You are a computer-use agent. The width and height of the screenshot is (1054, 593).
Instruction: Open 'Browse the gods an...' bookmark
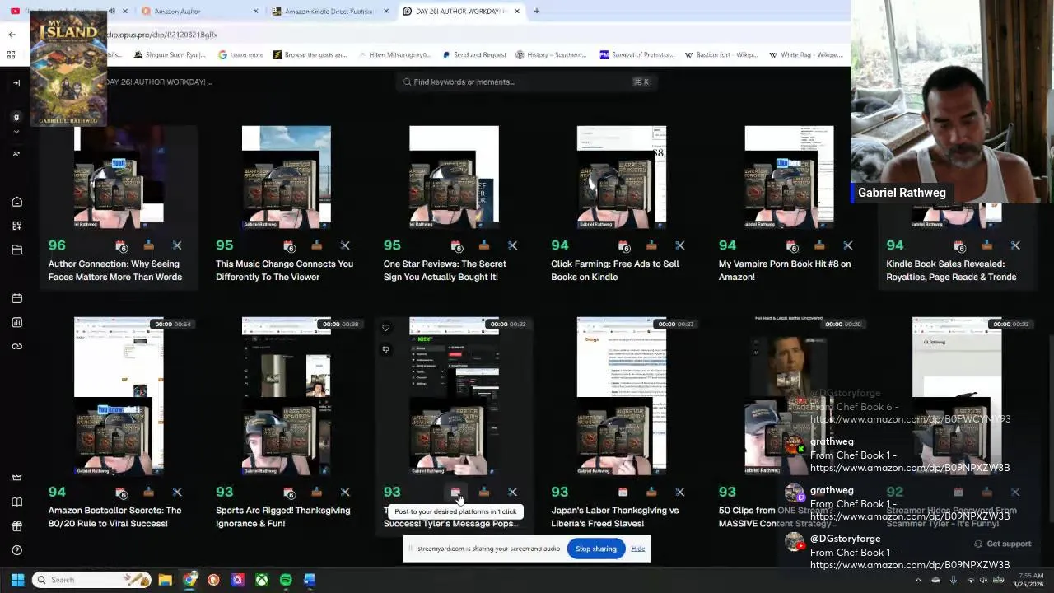point(310,55)
